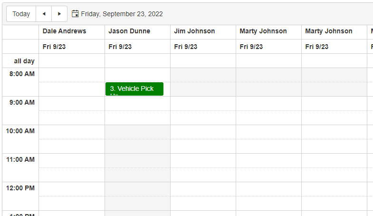
Task: Click the all day row label
Action: [24, 61]
